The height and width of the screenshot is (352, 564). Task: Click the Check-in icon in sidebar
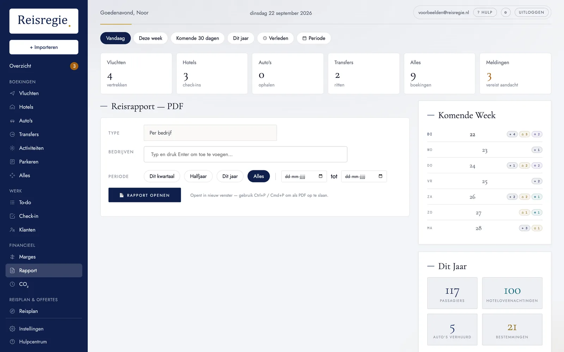(x=12, y=216)
